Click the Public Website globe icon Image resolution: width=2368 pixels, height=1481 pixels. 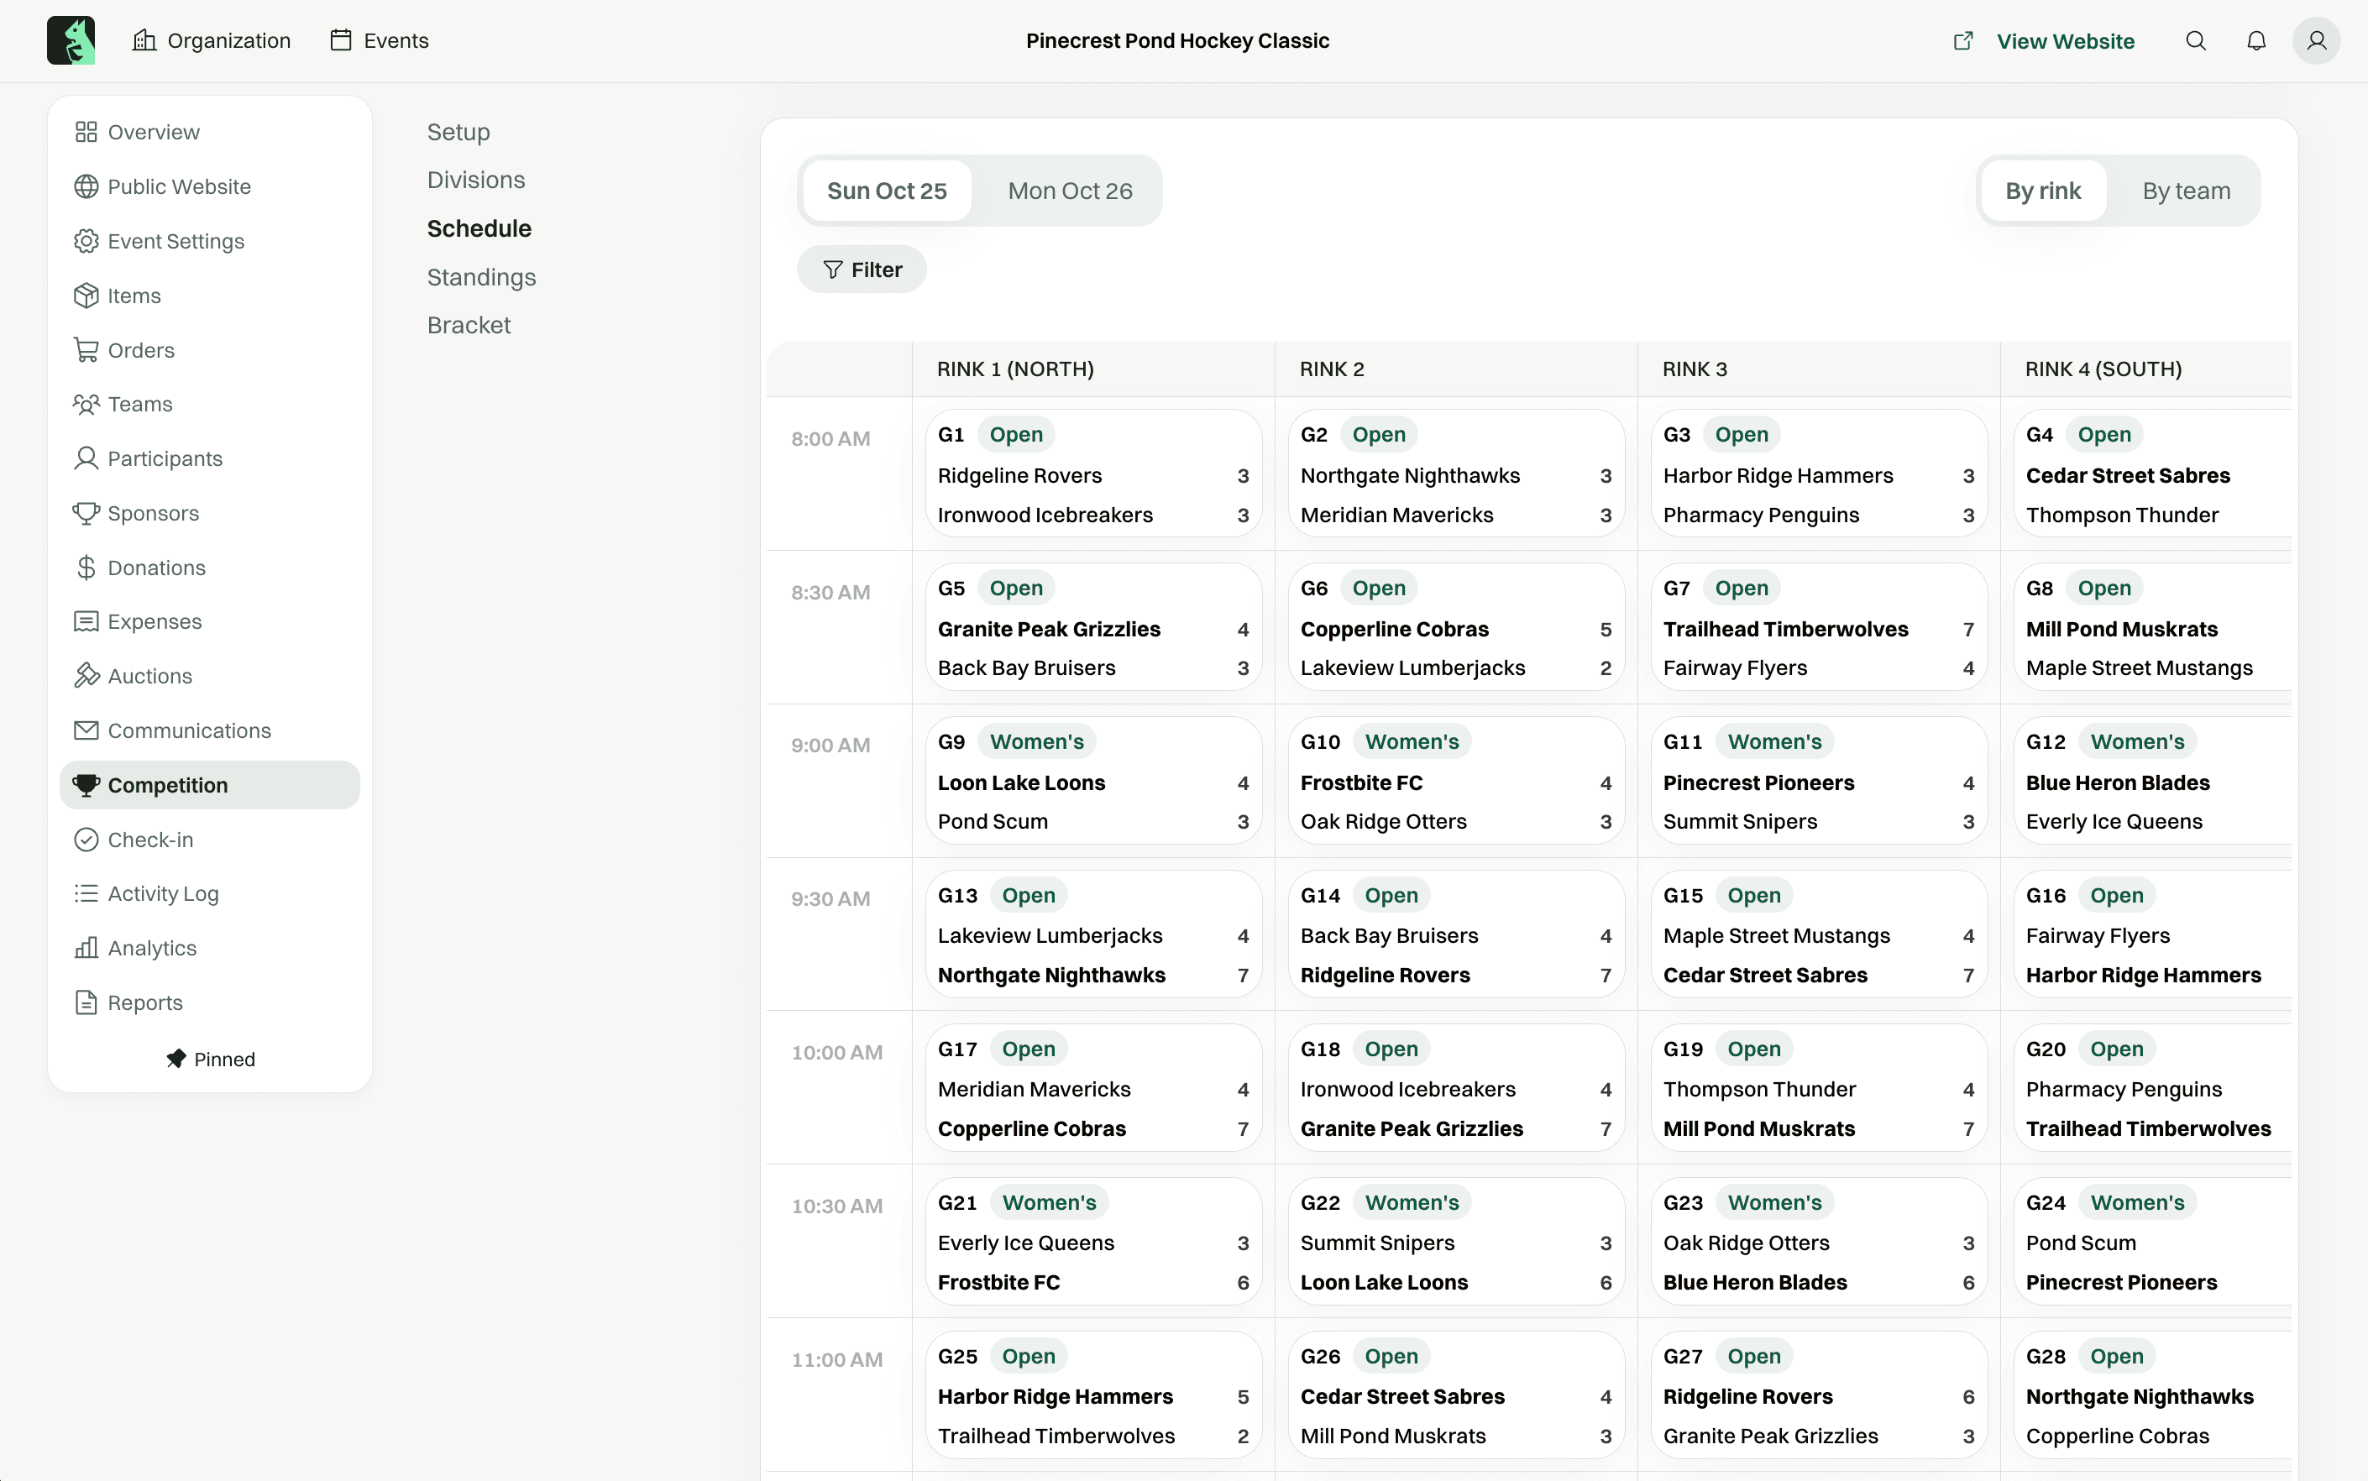point(86,186)
